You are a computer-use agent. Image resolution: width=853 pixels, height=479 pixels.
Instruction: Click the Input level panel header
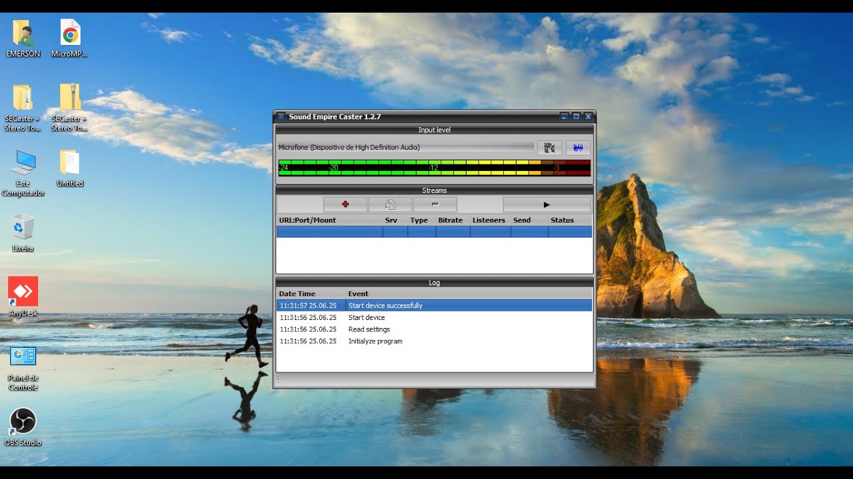[x=434, y=130]
